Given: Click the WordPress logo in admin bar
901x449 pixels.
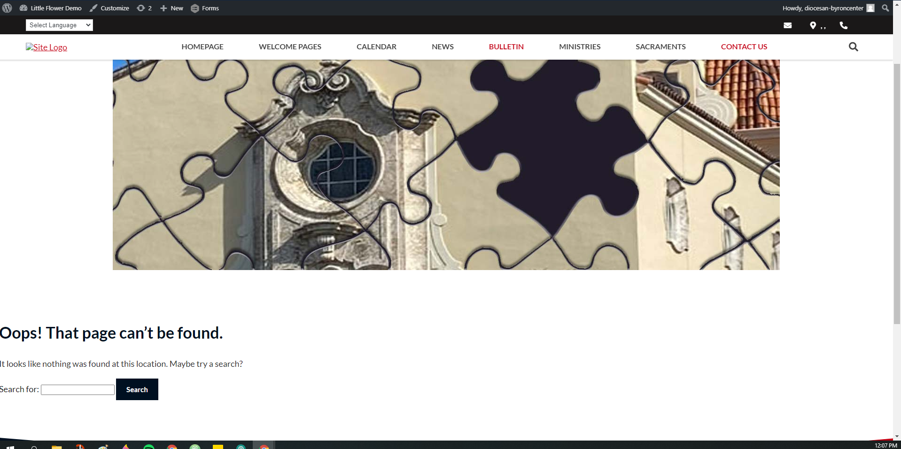Looking at the screenshot, I should tap(7, 8).
